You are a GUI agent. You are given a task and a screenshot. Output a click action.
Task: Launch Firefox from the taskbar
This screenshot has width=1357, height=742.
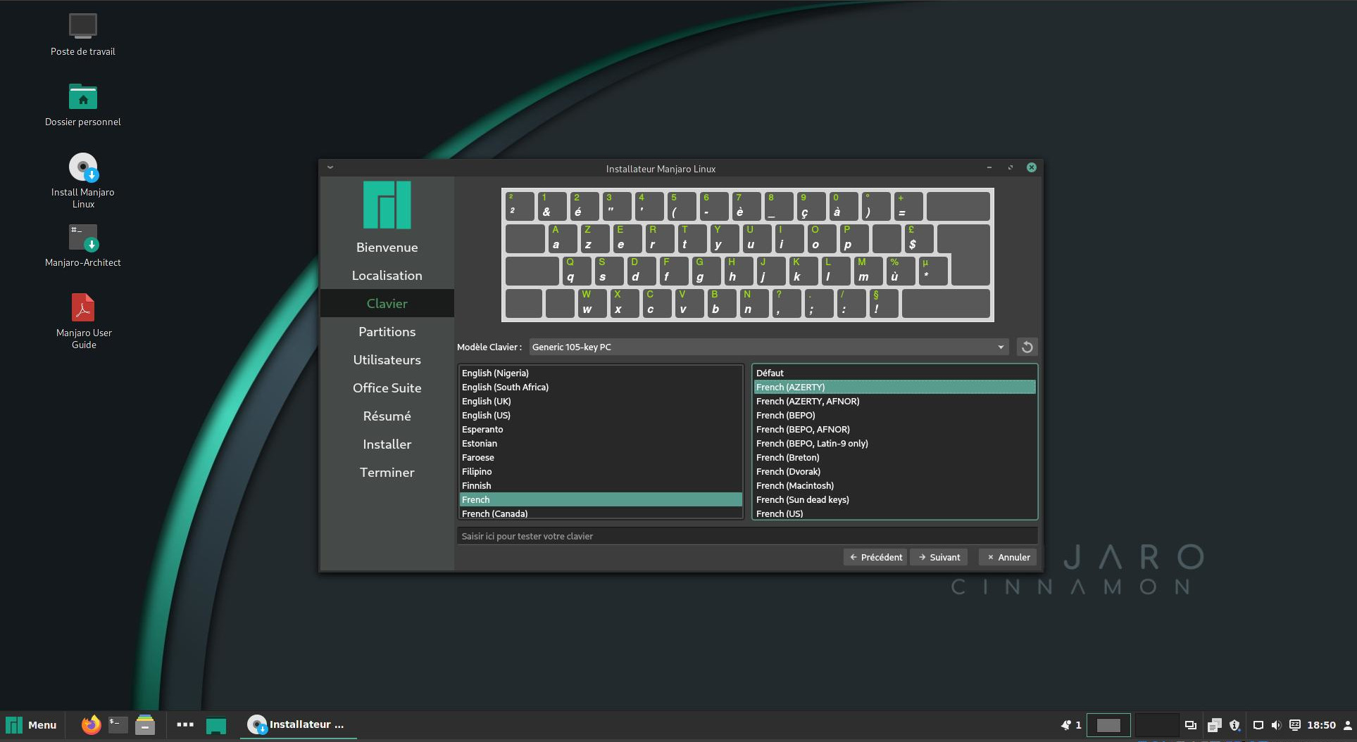click(91, 724)
